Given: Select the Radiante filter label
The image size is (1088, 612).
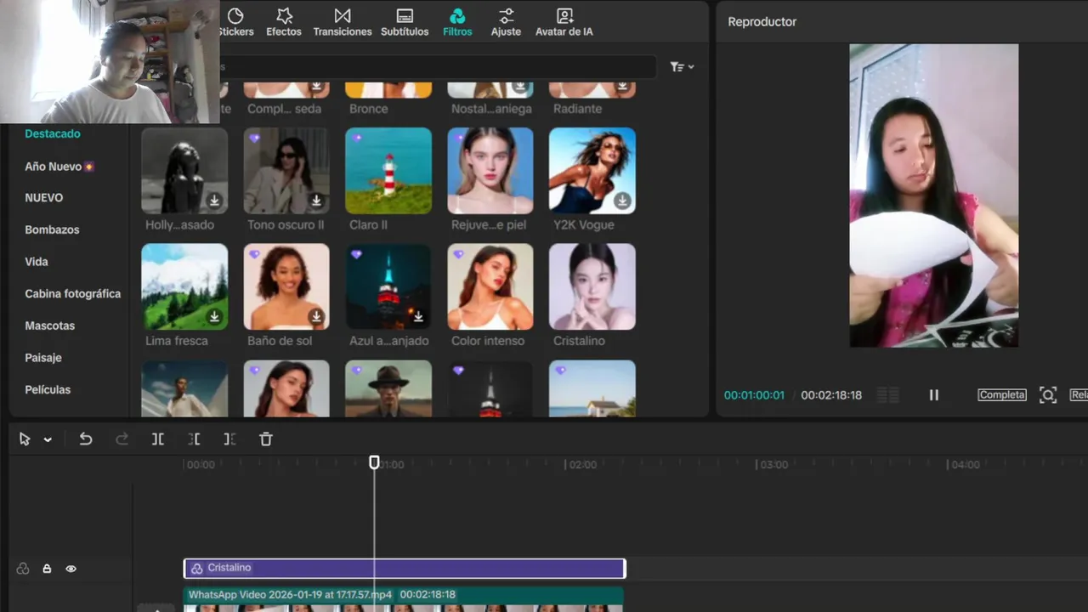Looking at the screenshot, I should pos(577,109).
